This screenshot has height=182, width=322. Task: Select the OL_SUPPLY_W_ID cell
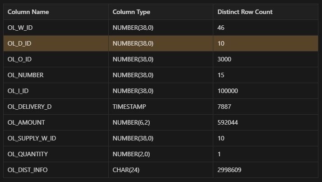point(56,138)
